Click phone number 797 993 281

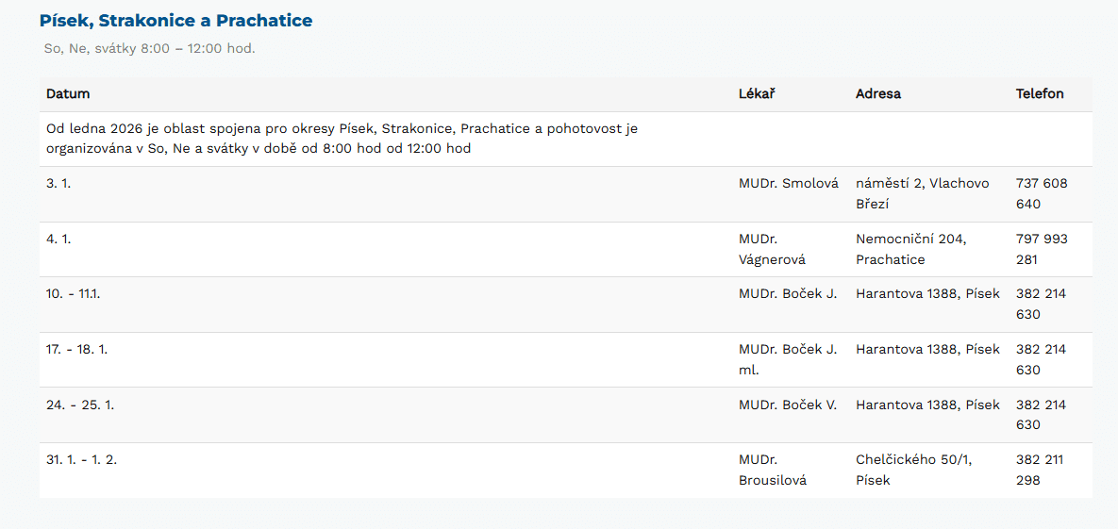tap(1042, 249)
